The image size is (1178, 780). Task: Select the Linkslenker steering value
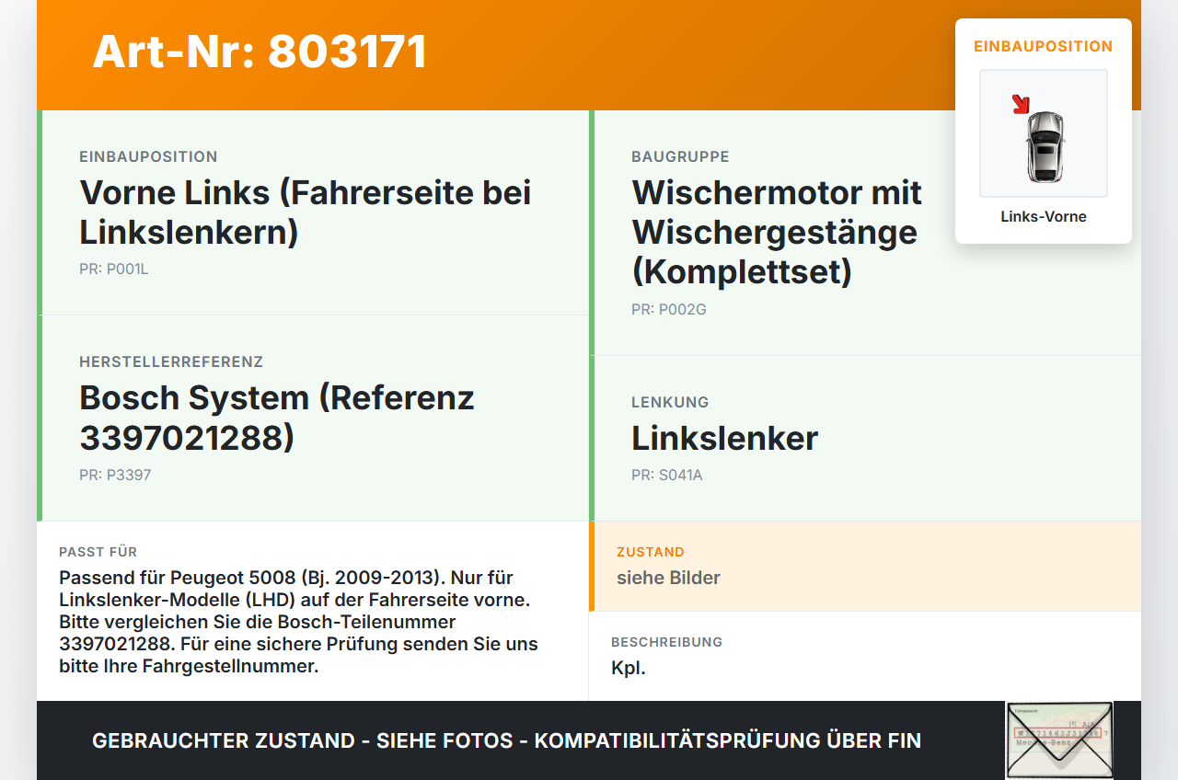click(724, 438)
